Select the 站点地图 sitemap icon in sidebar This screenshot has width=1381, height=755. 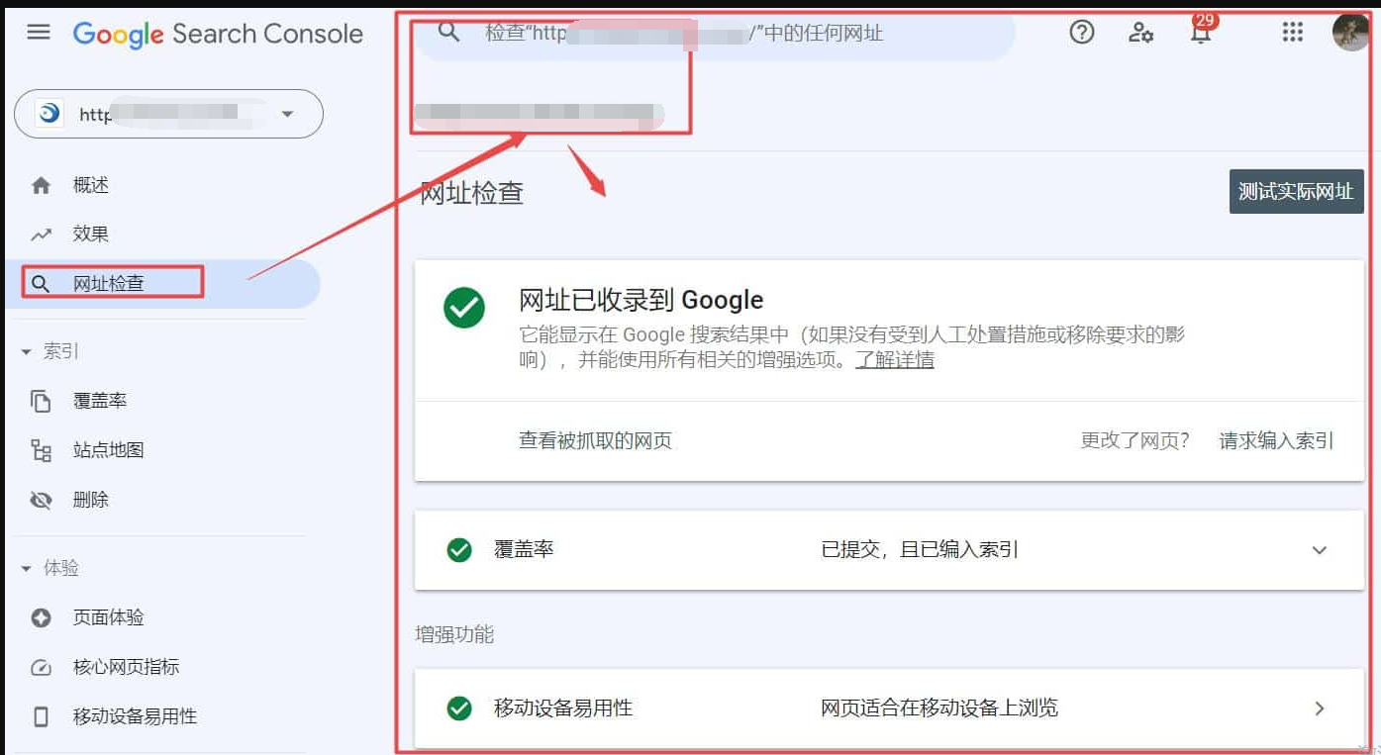(x=41, y=450)
